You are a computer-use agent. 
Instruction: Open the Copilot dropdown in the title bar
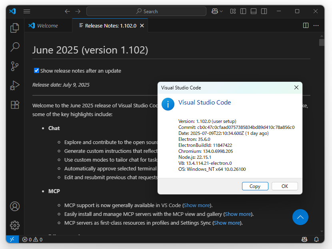(217, 11)
